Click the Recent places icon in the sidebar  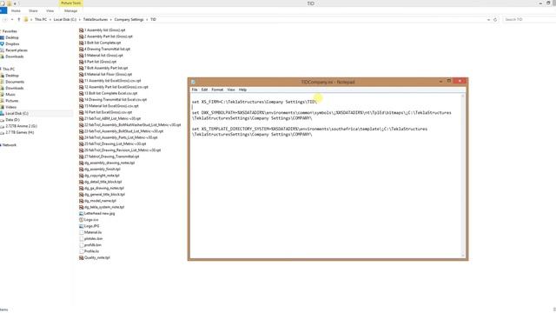(2, 50)
